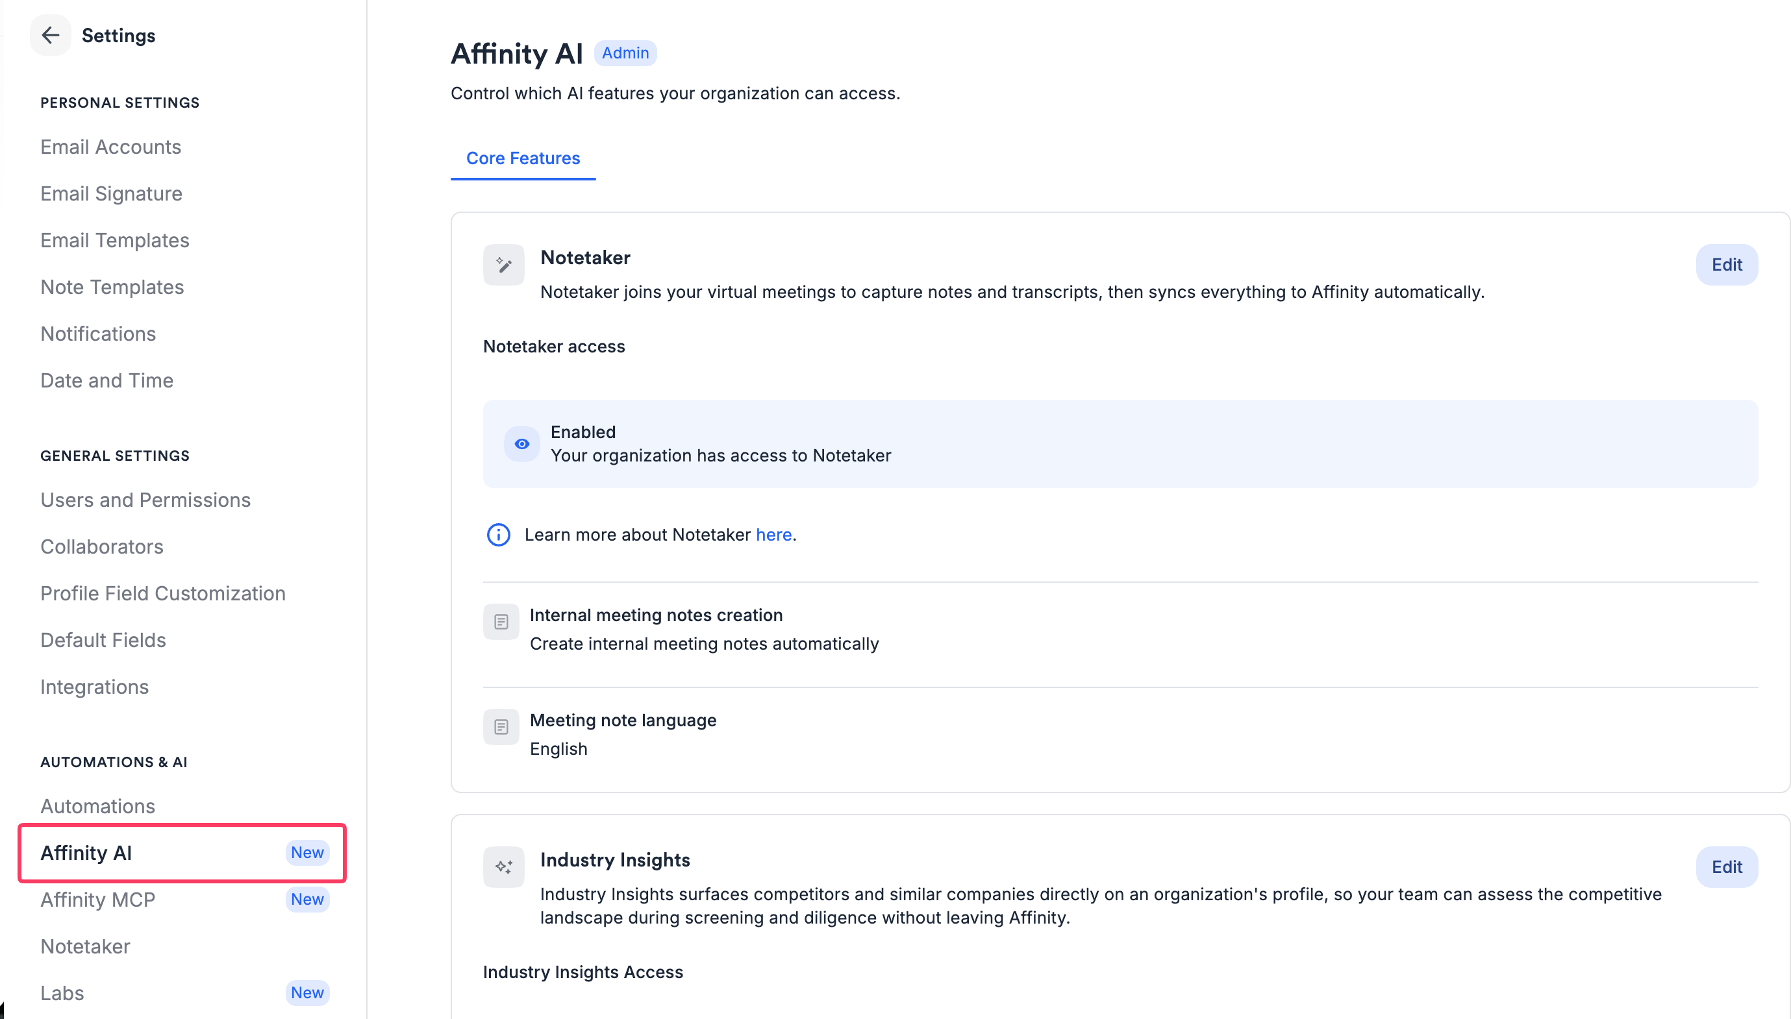Viewport: 1791px width, 1019px height.
Task: Click 'Your organization has access to Notetaker'
Action: [720, 456]
